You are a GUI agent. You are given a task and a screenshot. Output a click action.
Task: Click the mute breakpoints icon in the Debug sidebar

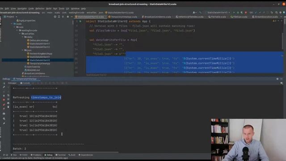tap(4, 109)
